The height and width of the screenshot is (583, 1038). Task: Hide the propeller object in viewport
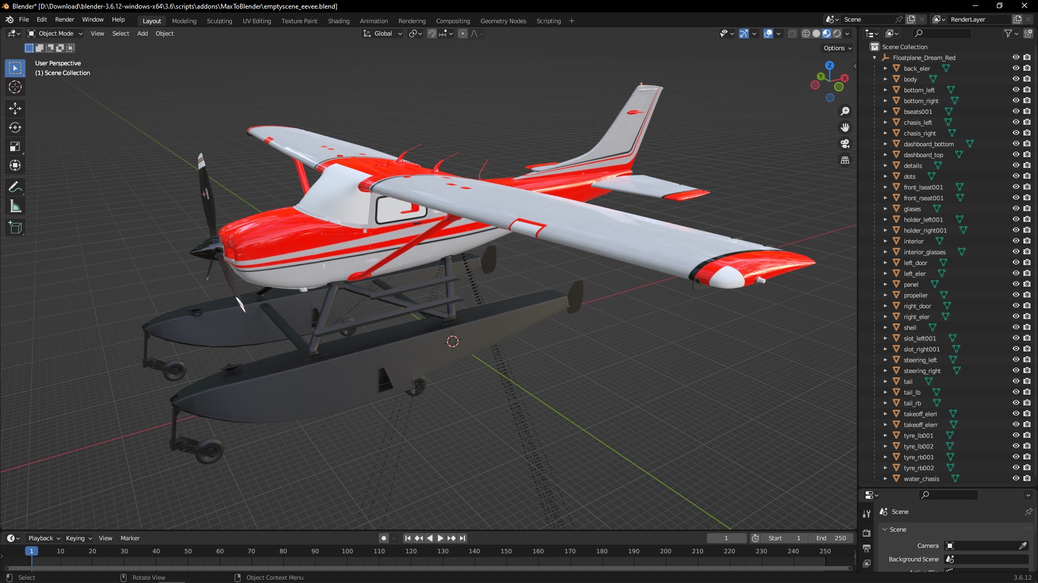1016,295
